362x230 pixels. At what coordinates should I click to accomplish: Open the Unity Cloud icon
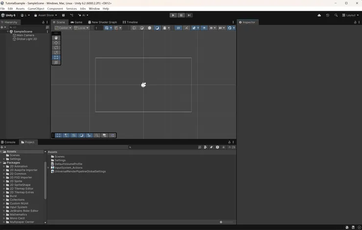pos(319,15)
